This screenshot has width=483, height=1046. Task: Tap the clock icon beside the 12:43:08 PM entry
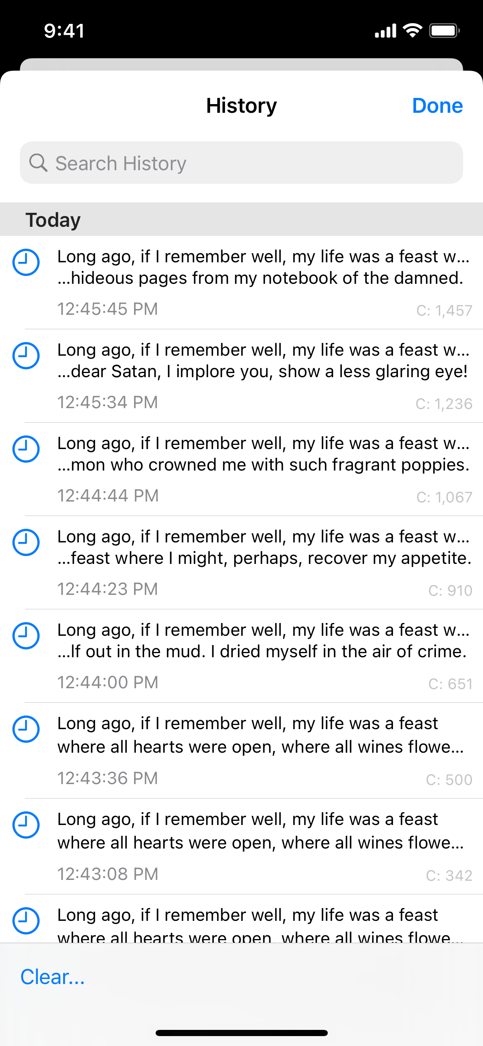tap(26, 825)
